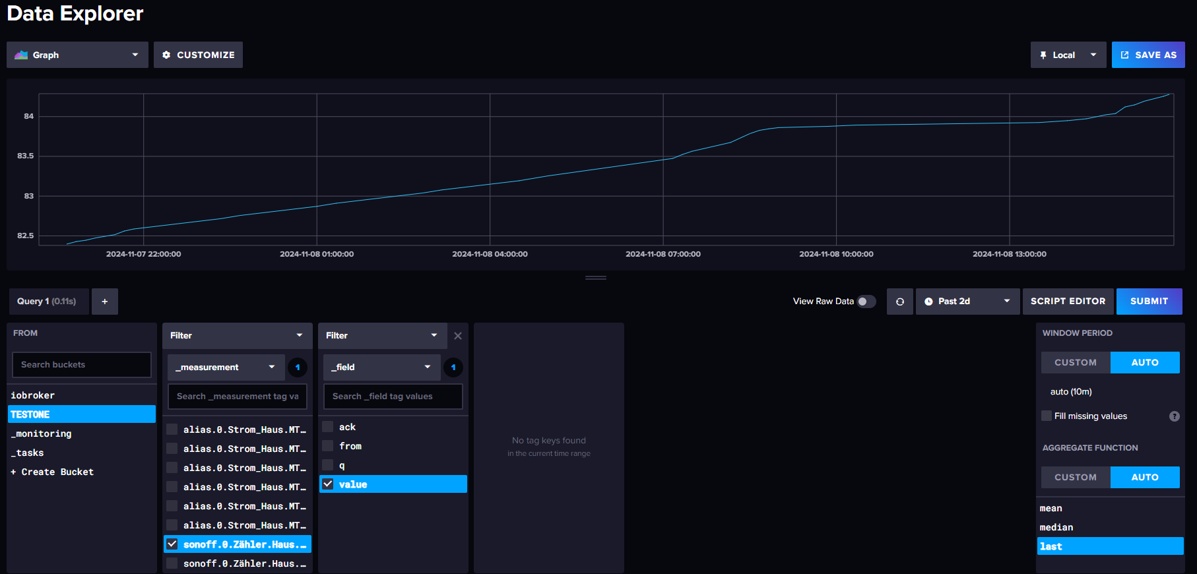Open the second Filter type dropdown
This screenshot has width=1197, height=574.
[x=383, y=336]
